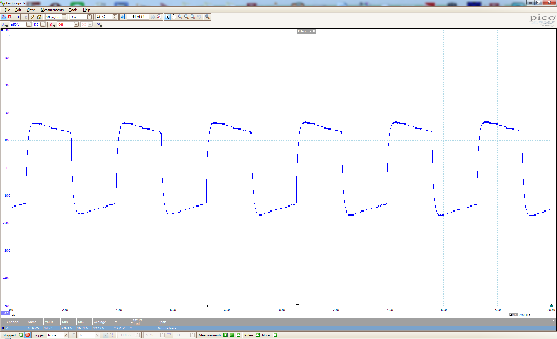Click the Auto setup lightning icon
Image resolution: width=557 pixels, height=339 pixels.
(32, 17)
